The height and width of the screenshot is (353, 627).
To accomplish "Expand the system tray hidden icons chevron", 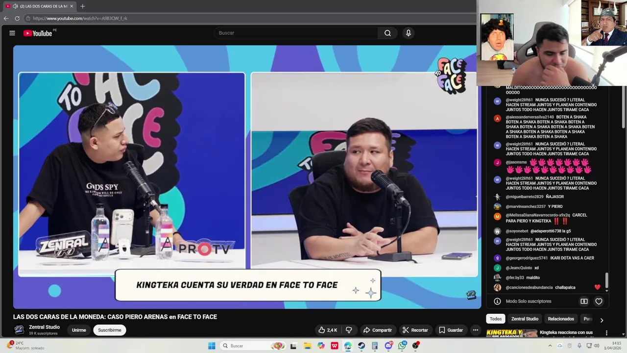I will point(550,346).
